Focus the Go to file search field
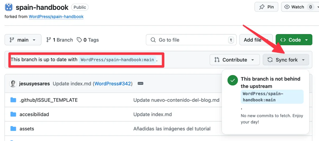Image resolution: width=319 pixels, height=141 pixels. pyautogui.click(x=191, y=40)
